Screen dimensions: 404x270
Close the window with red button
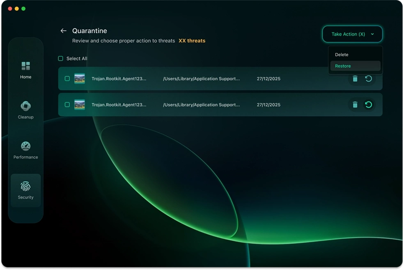(x=10, y=9)
